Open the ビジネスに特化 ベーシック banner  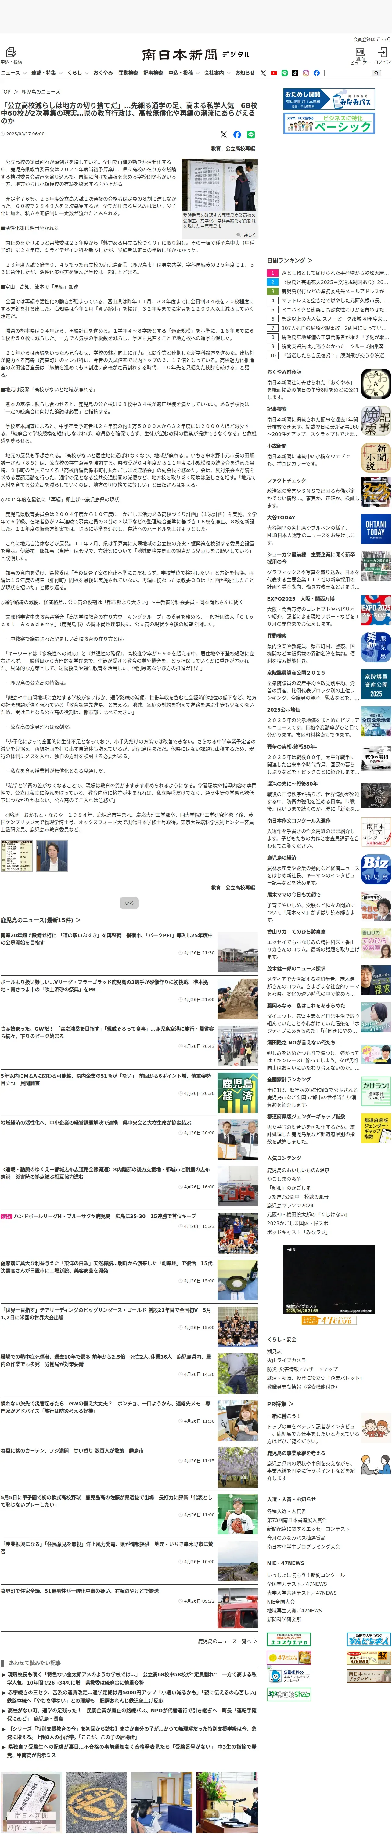pos(329,123)
